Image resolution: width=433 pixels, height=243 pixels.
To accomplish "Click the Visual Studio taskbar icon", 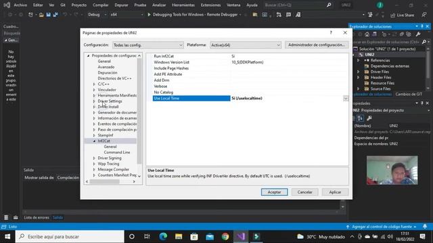I will click(241, 236).
